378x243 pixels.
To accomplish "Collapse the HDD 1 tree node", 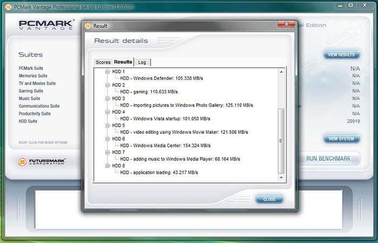I will coord(107,72).
